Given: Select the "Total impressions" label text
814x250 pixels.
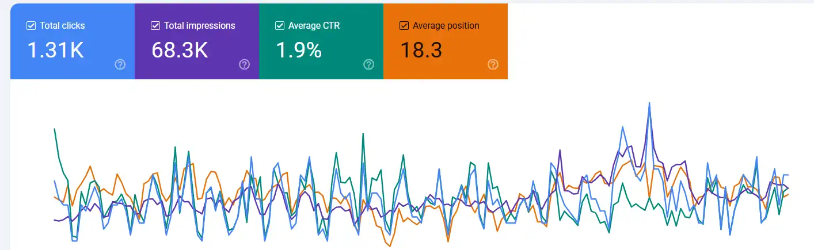Looking at the screenshot, I should [199, 26].
